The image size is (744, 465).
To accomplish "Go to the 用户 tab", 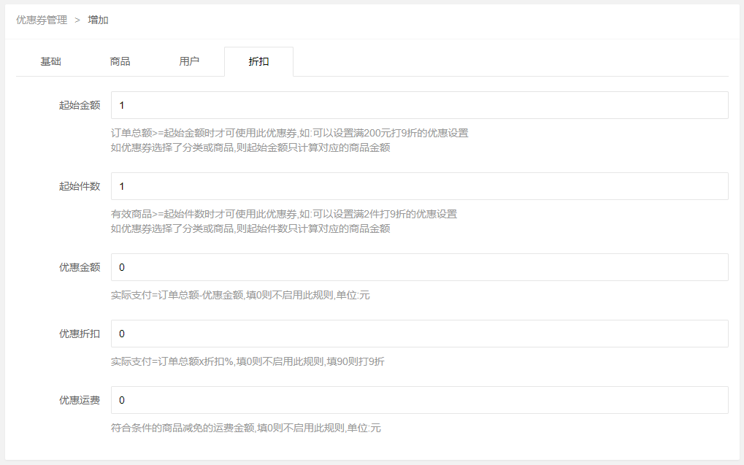I will (189, 62).
